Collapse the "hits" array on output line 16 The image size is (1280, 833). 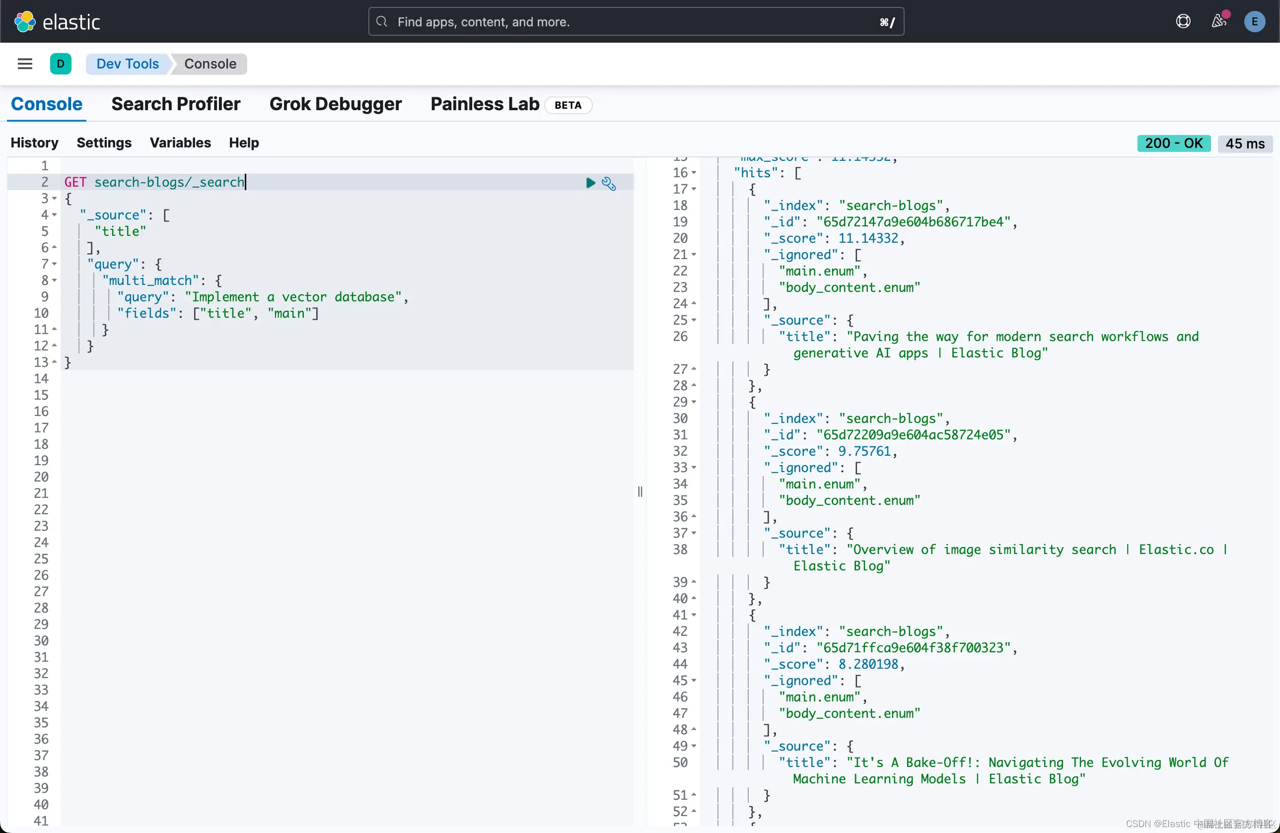point(694,173)
